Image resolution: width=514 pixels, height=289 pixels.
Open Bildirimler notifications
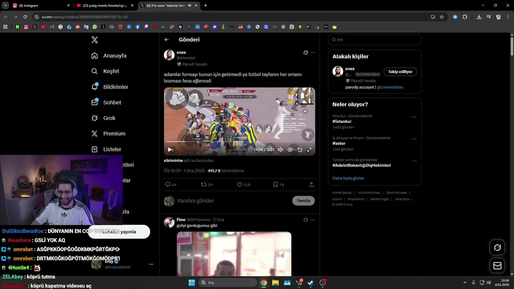110,87
